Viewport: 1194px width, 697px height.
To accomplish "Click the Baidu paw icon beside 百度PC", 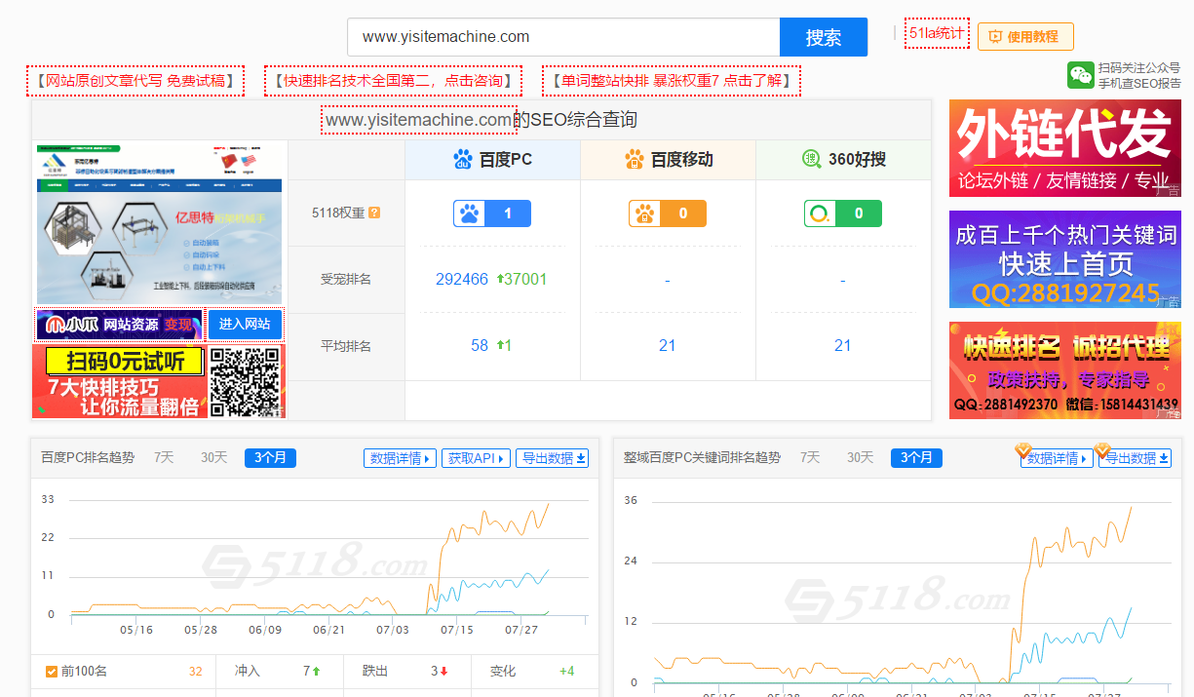I will click(x=463, y=159).
